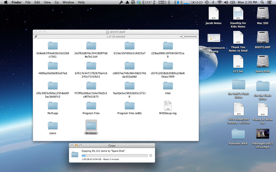
Task: Click the highlighted Windows folder
Action: pyautogui.click(x=91, y=126)
